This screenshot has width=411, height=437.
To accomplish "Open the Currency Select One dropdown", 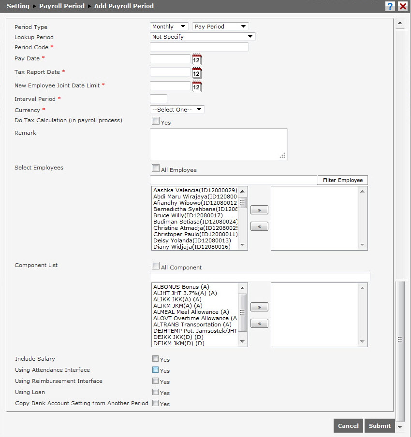I will tap(177, 109).
